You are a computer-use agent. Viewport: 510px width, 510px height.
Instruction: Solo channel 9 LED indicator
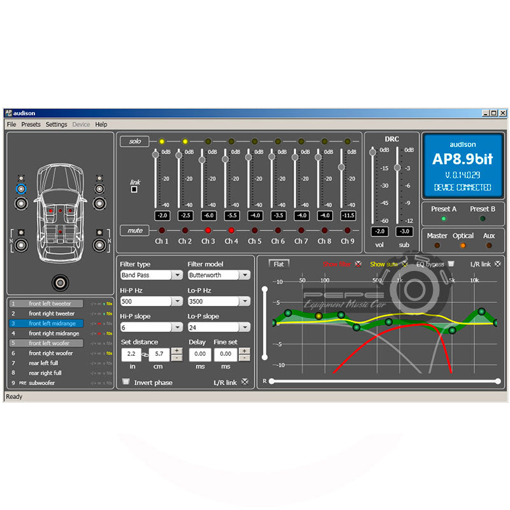pos(347,142)
